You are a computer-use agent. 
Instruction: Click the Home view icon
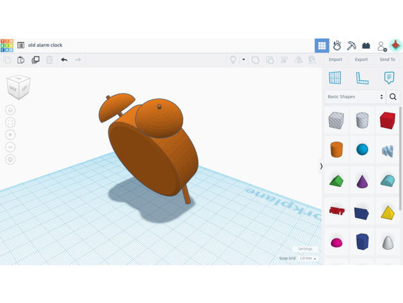[10, 110]
